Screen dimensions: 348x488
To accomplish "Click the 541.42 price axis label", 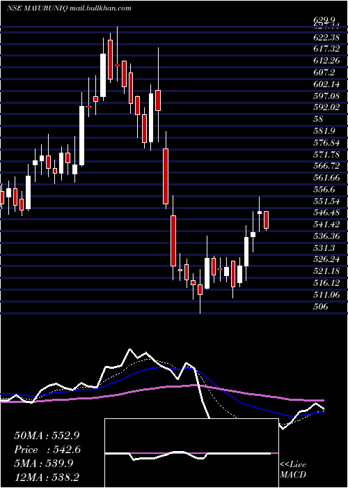I will coord(326,224).
